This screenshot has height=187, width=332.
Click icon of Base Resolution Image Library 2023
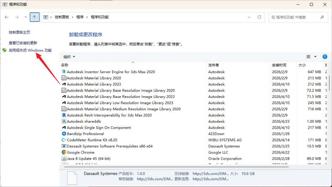pyautogui.click(x=64, y=96)
